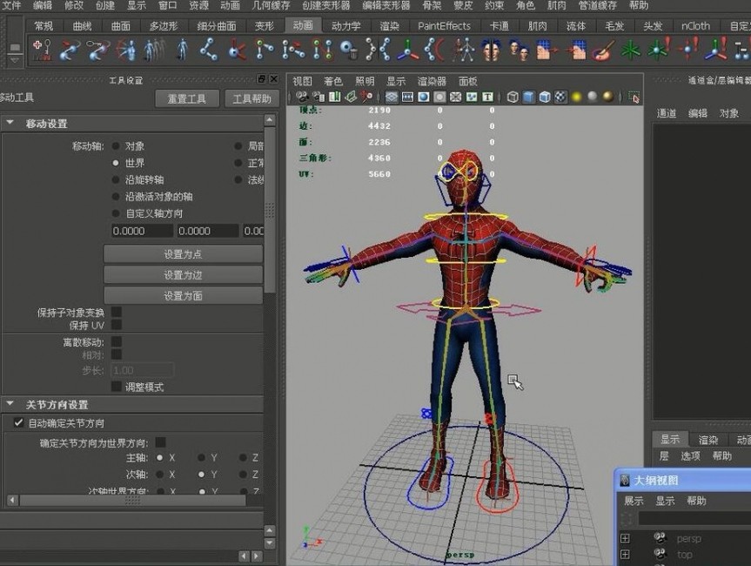Click the first 0.0000 custom axis field
This screenshot has width=751, height=566.
(142, 231)
